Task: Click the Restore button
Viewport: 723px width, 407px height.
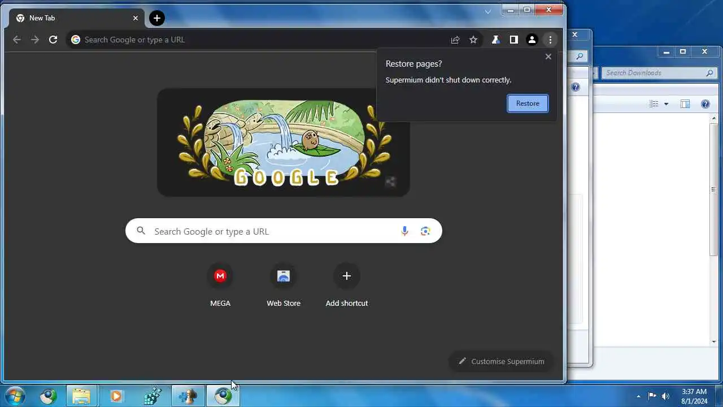Action: tap(528, 103)
